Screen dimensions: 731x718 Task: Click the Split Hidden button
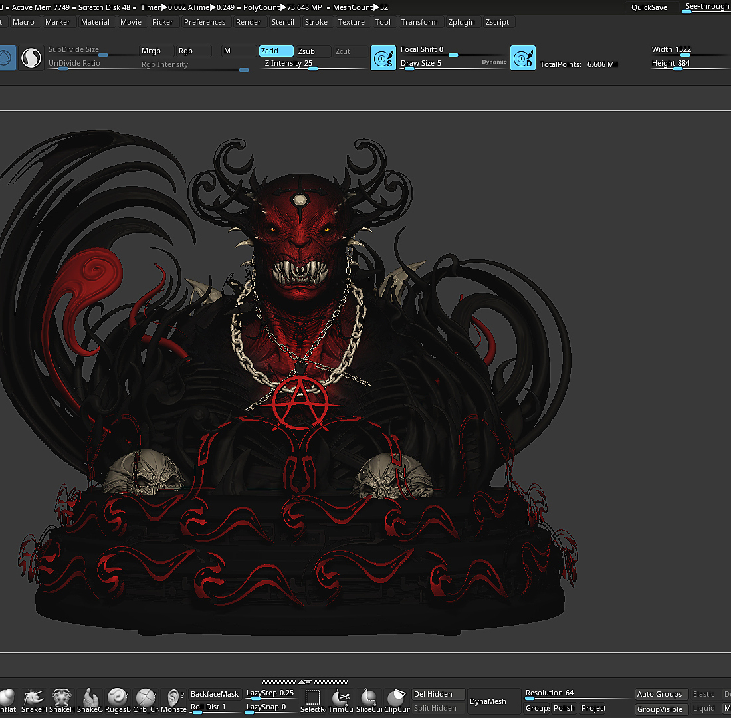click(x=438, y=708)
